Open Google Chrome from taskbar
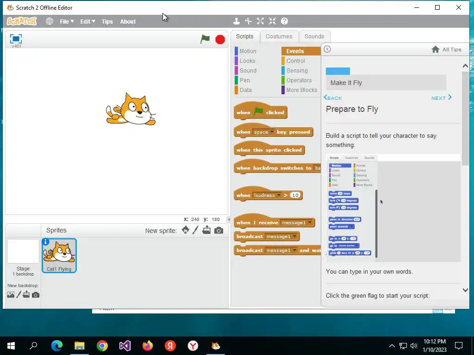Viewport: 474px width, 355px height. pos(102,346)
